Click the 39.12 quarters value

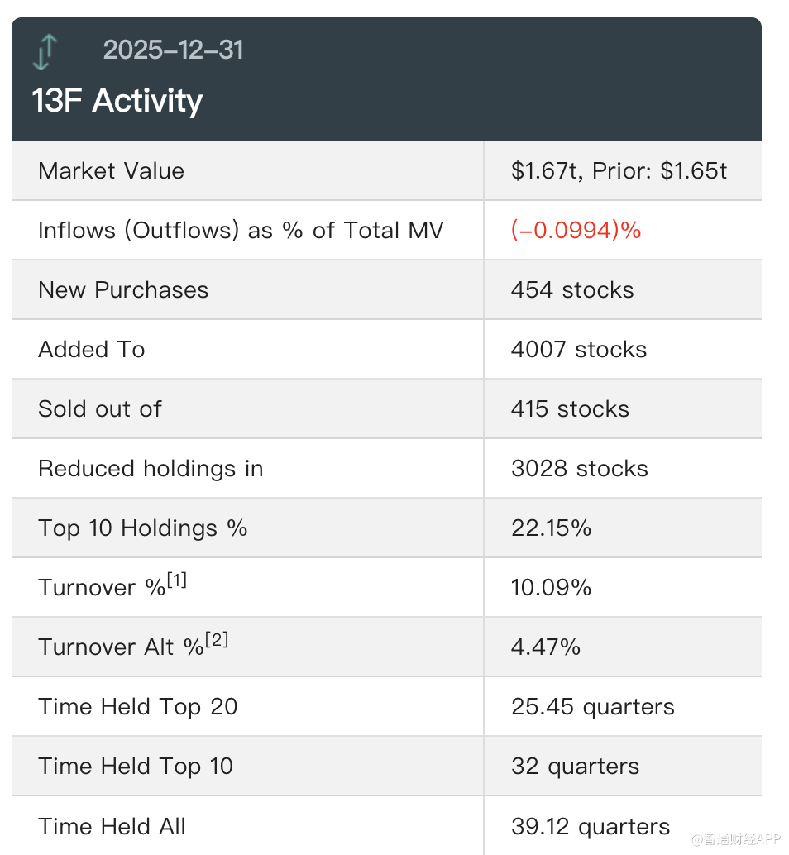[591, 826]
